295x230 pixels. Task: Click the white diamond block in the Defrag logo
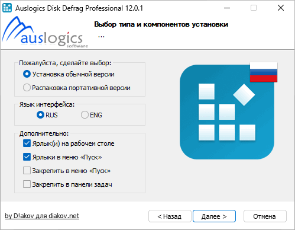click(244, 95)
